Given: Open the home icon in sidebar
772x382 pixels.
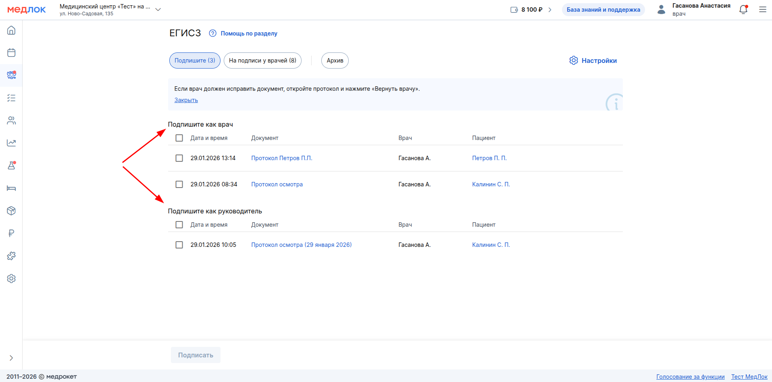Looking at the screenshot, I should point(11,30).
